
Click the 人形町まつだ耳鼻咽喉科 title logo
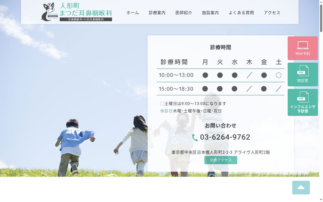tap(86, 10)
